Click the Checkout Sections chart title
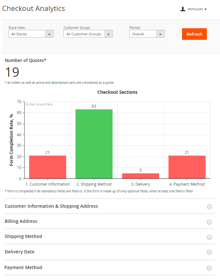220x280 pixels. pyautogui.click(x=117, y=92)
